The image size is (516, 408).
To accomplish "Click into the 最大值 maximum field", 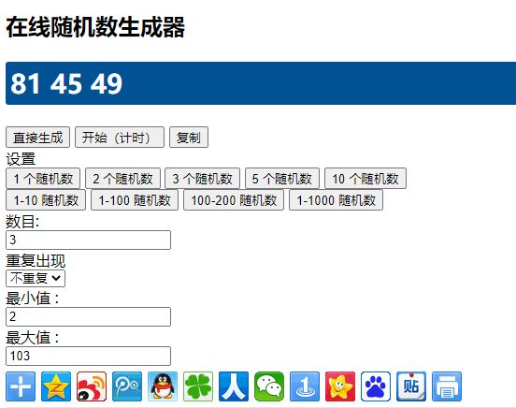I will [88, 356].
